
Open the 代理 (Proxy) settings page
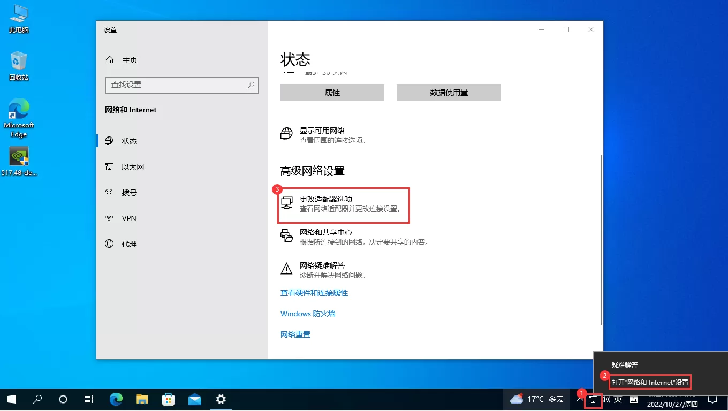click(x=128, y=243)
